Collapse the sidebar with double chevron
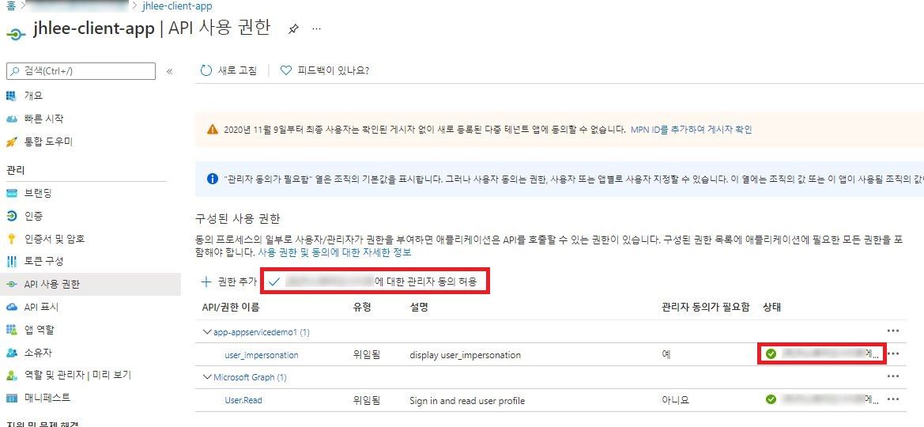This screenshot has width=924, height=427. click(x=170, y=71)
